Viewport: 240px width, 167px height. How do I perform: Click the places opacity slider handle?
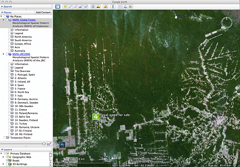click(44, 144)
